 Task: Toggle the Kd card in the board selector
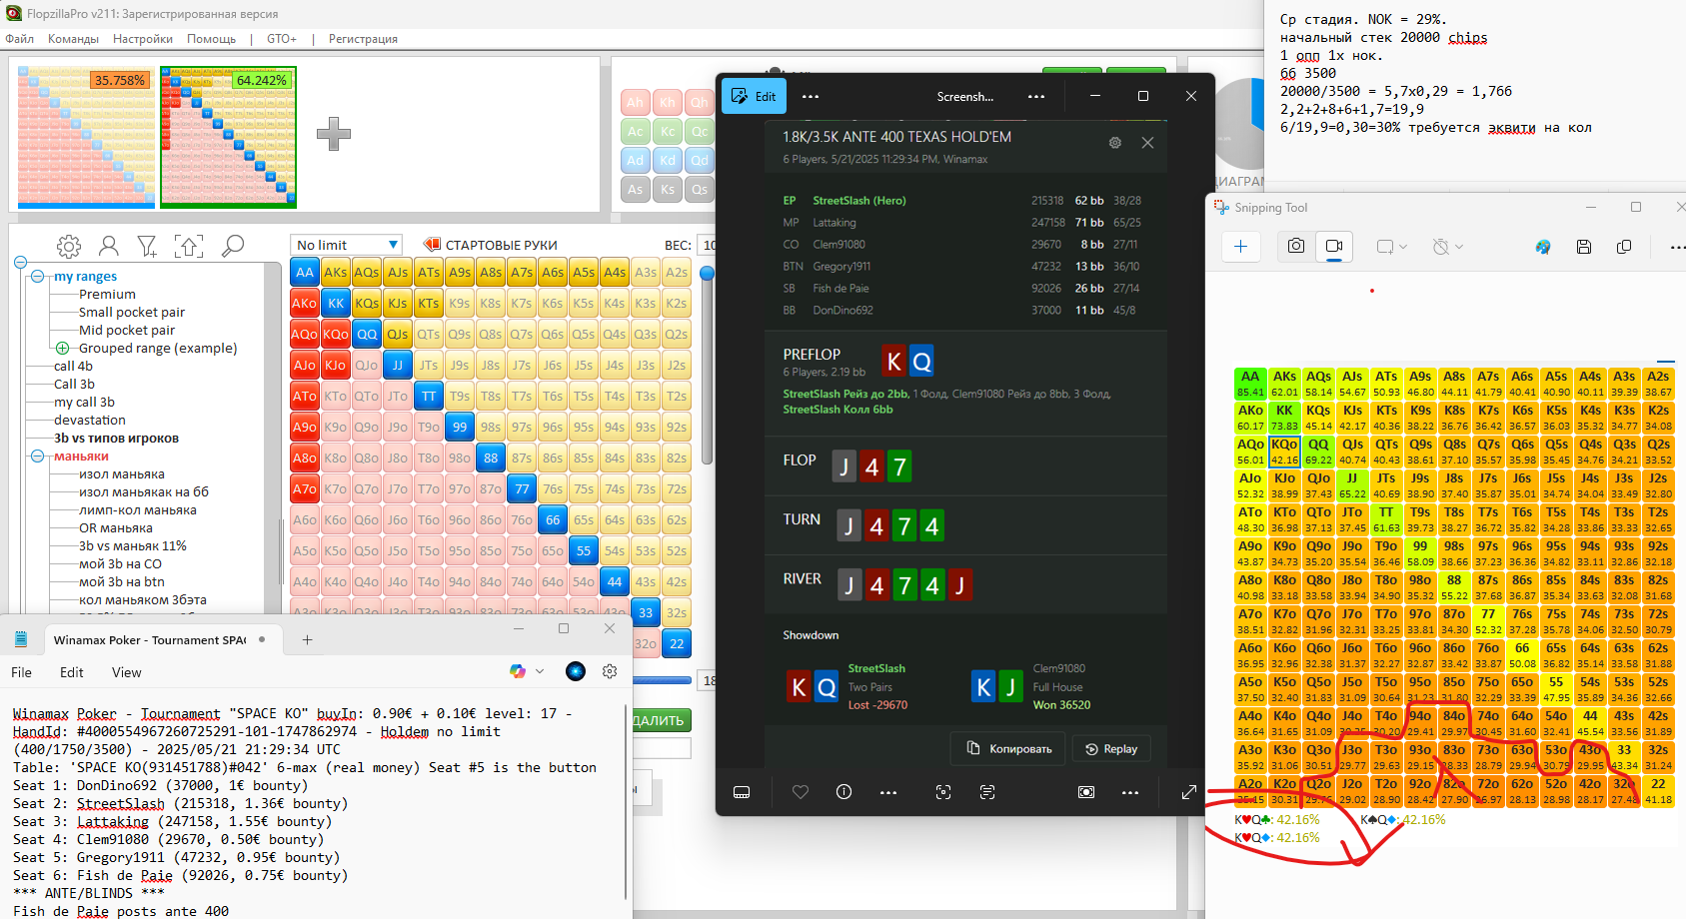click(x=668, y=160)
